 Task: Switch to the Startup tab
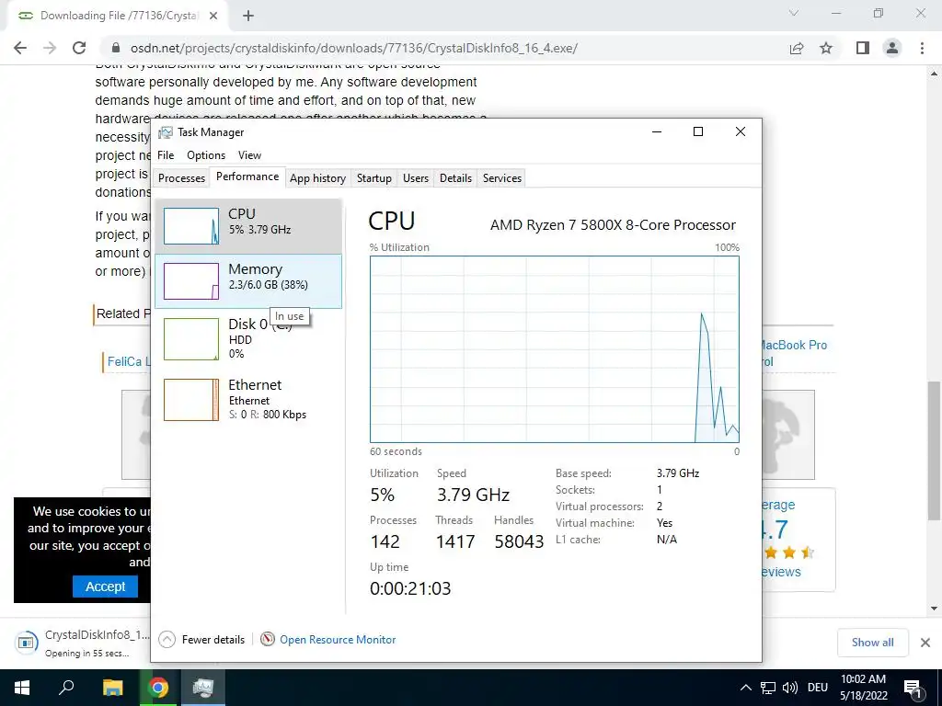(x=373, y=178)
